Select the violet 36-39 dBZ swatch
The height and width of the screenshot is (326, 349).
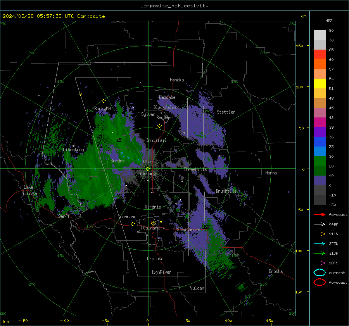click(x=320, y=132)
